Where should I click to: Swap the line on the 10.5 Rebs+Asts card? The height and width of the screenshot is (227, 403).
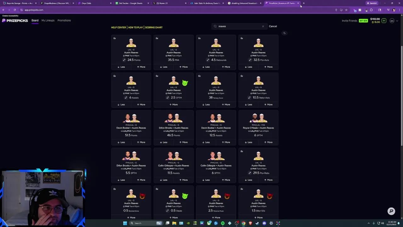249,98
